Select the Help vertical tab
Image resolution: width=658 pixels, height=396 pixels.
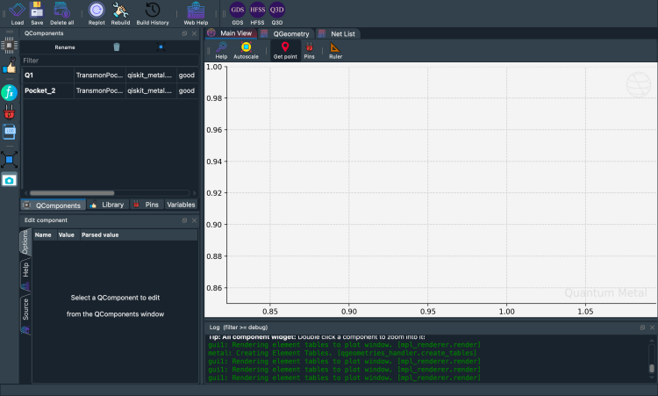click(25, 275)
